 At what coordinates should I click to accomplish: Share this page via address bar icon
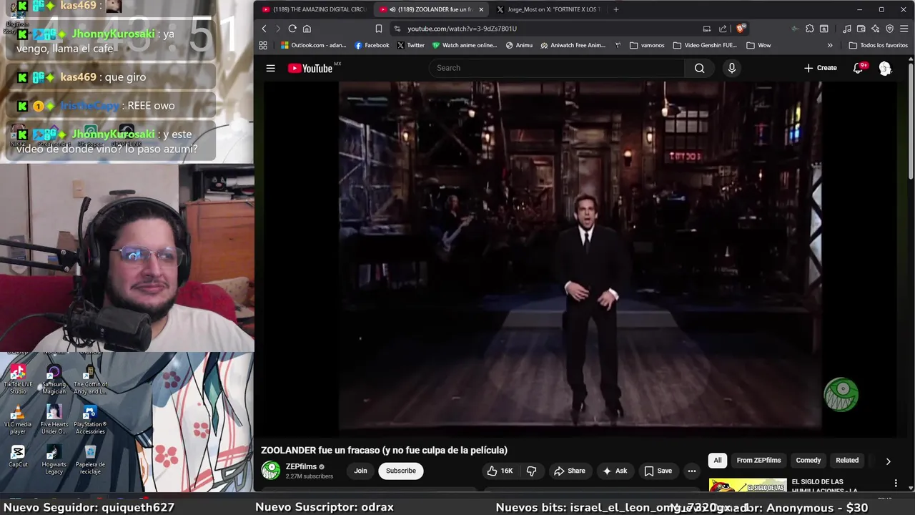click(x=723, y=29)
